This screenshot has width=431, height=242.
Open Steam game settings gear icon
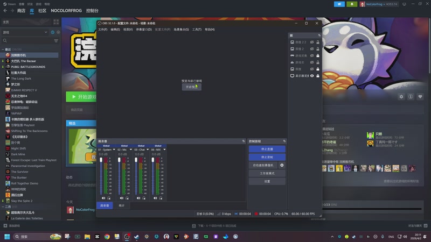coord(401,97)
